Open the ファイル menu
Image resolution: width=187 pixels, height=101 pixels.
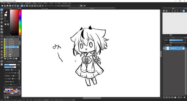3,3
